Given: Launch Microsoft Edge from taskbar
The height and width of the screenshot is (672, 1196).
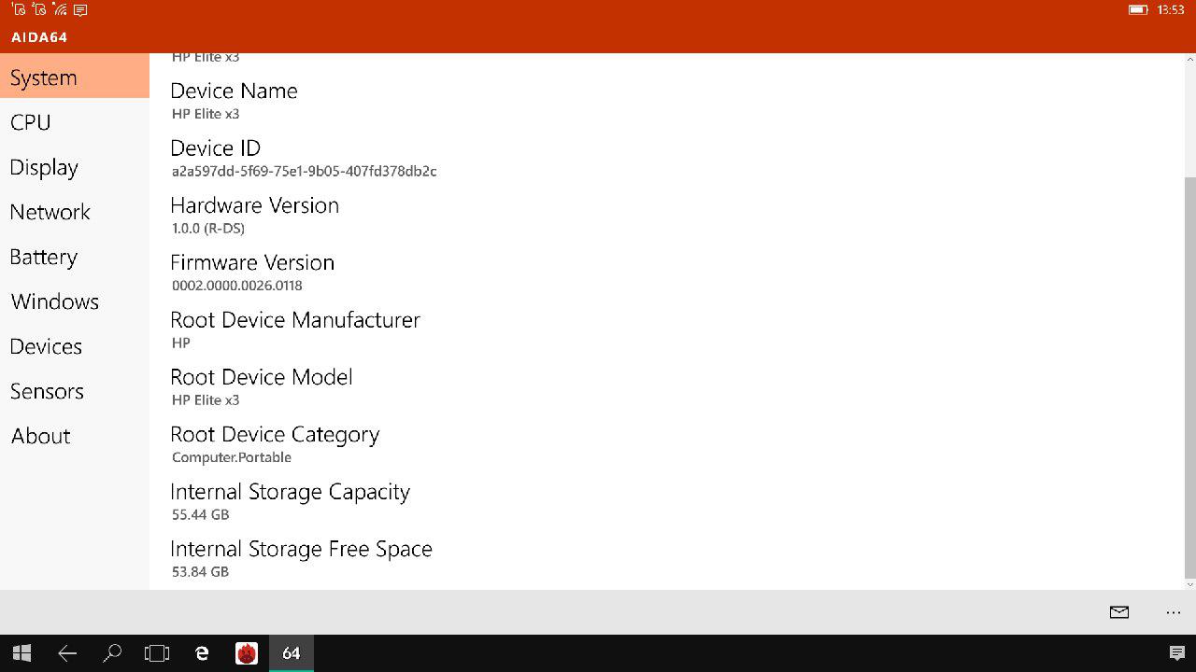Looking at the screenshot, I should pyautogui.click(x=202, y=653).
